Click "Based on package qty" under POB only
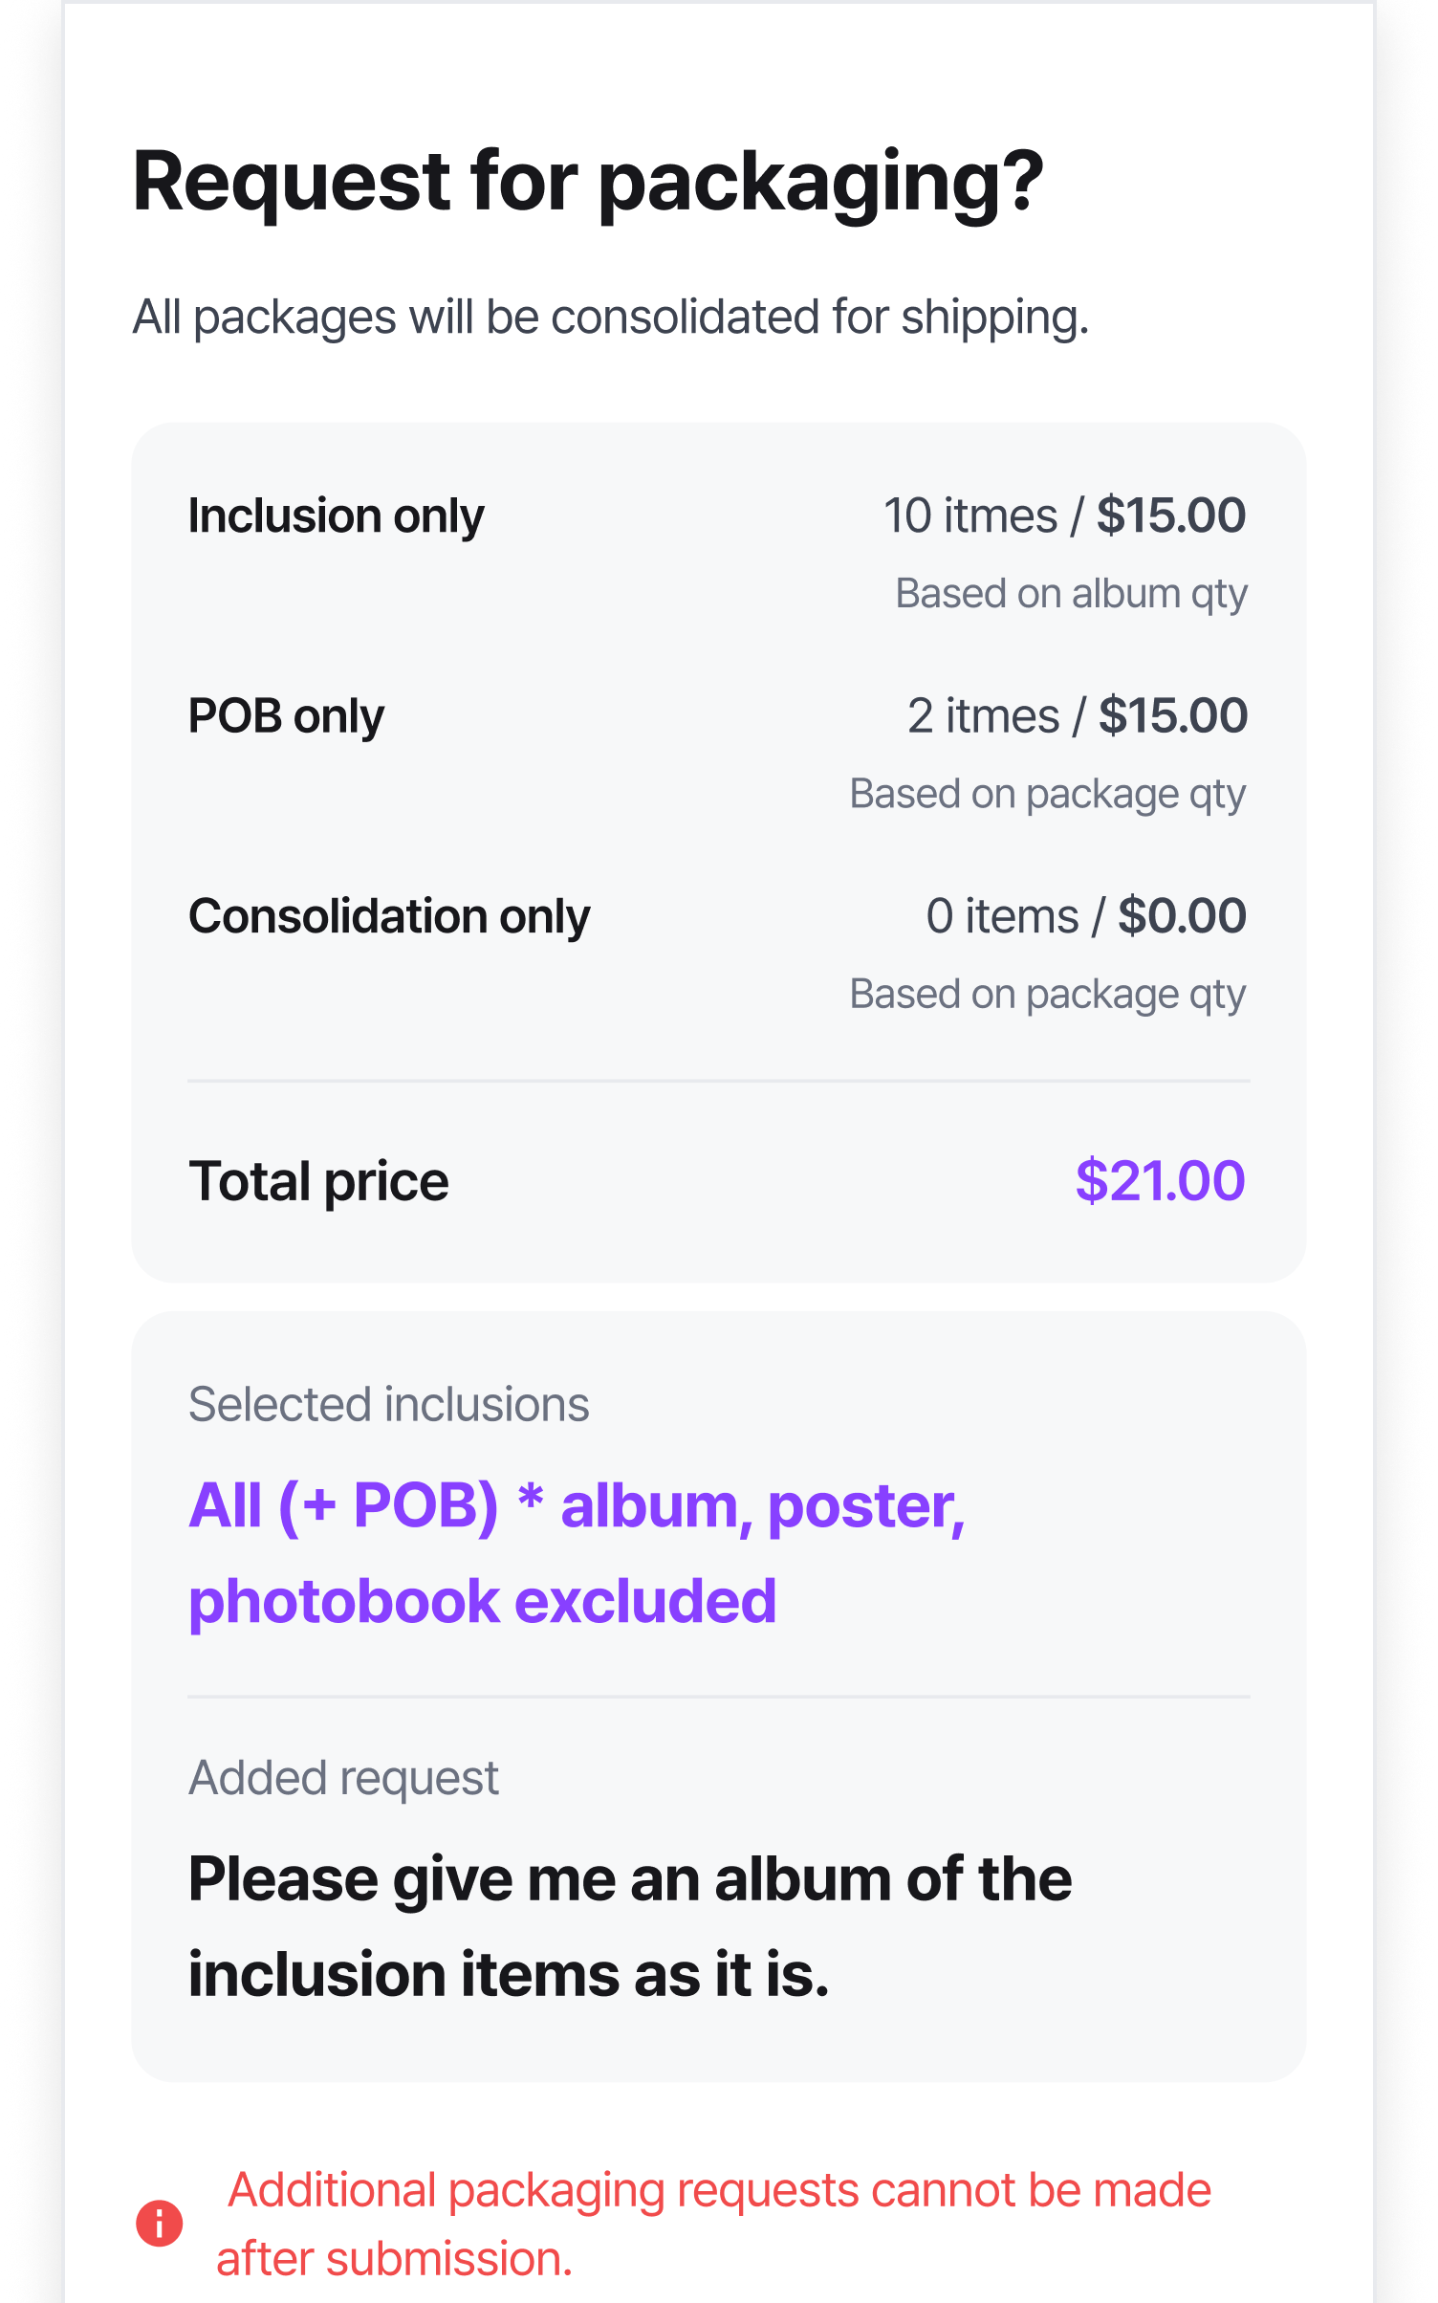Viewport: 1438px width, 2303px height. pos(1047,794)
